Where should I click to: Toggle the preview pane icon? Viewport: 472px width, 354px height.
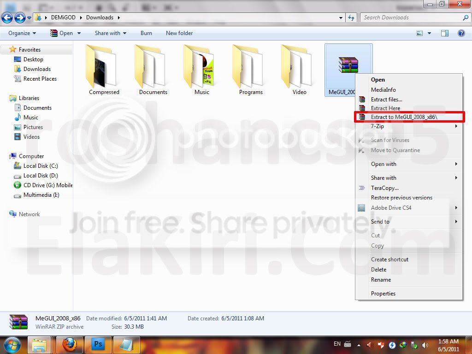445,33
